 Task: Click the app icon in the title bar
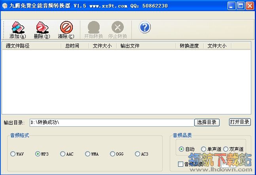coord(5,6)
